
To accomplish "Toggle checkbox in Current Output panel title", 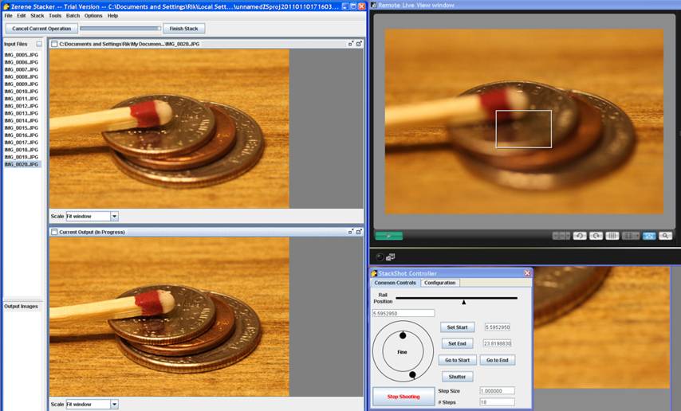I will pos(54,232).
